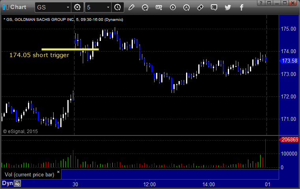Click the GET advanced studies icon
300x189 pixels.
tap(159, 7)
